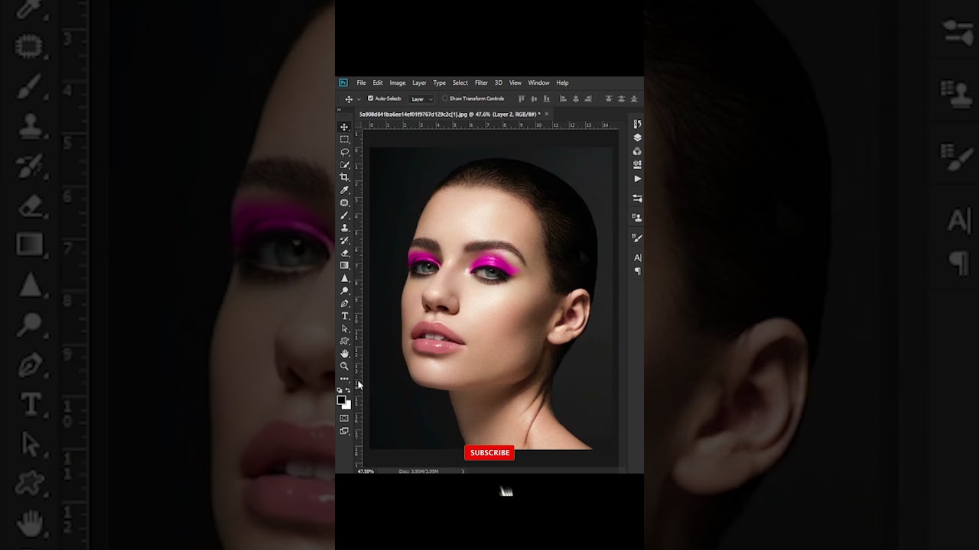Open the History panel icon
Image resolution: width=979 pixels, height=550 pixels.
click(637, 124)
